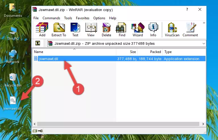This screenshot has height=140, width=218.
Task: Click the key password status bar icon
Action: point(40,131)
